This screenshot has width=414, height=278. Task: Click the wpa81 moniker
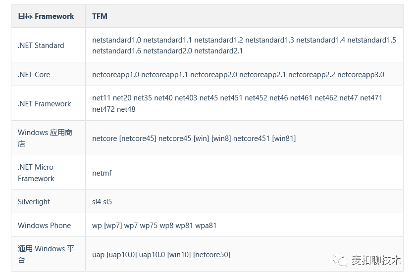tap(206, 226)
